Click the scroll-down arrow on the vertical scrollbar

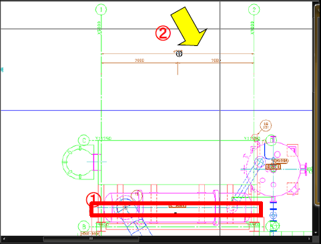click(316, 233)
